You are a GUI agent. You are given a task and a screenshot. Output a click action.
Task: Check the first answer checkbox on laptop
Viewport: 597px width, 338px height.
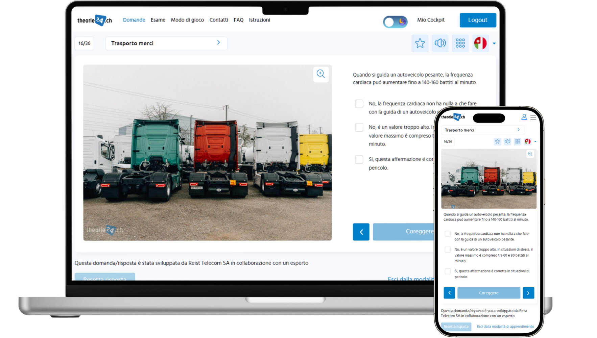[x=359, y=104]
